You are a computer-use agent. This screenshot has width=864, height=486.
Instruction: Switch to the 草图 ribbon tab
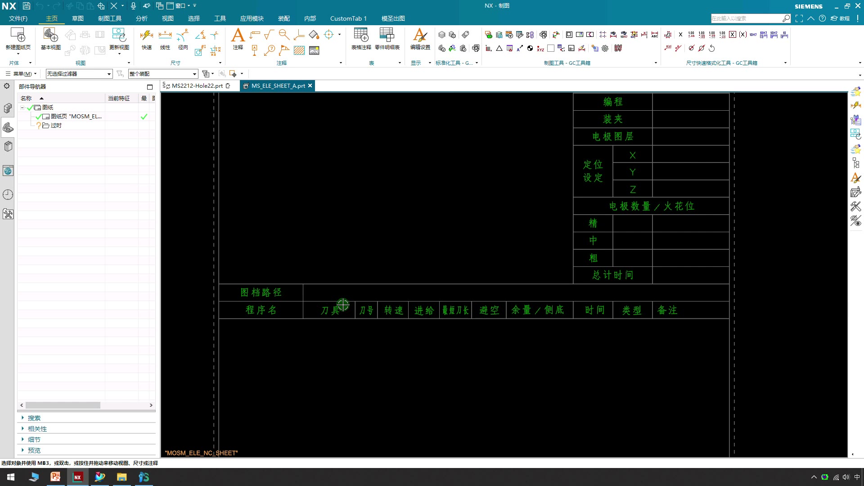tap(78, 18)
